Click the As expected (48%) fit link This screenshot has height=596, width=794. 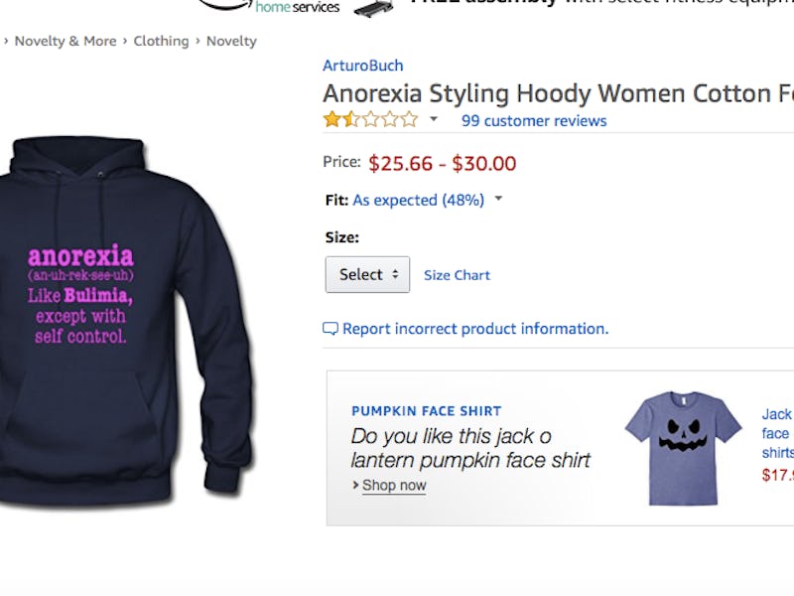tap(418, 200)
